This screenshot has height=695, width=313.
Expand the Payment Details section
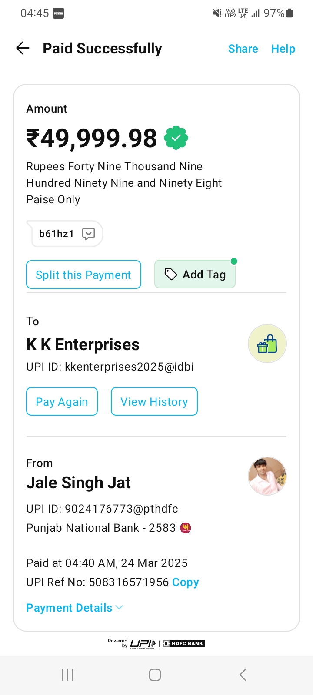click(x=70, y=608)
